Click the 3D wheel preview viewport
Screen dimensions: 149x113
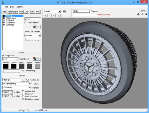click(x=95, y=63)
